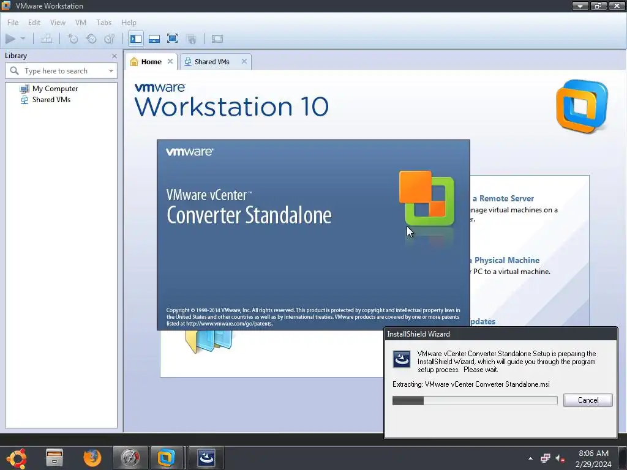Close the Library panel
Image resolution: width=627 pixels, height=470 pixels.
(115, 56)
